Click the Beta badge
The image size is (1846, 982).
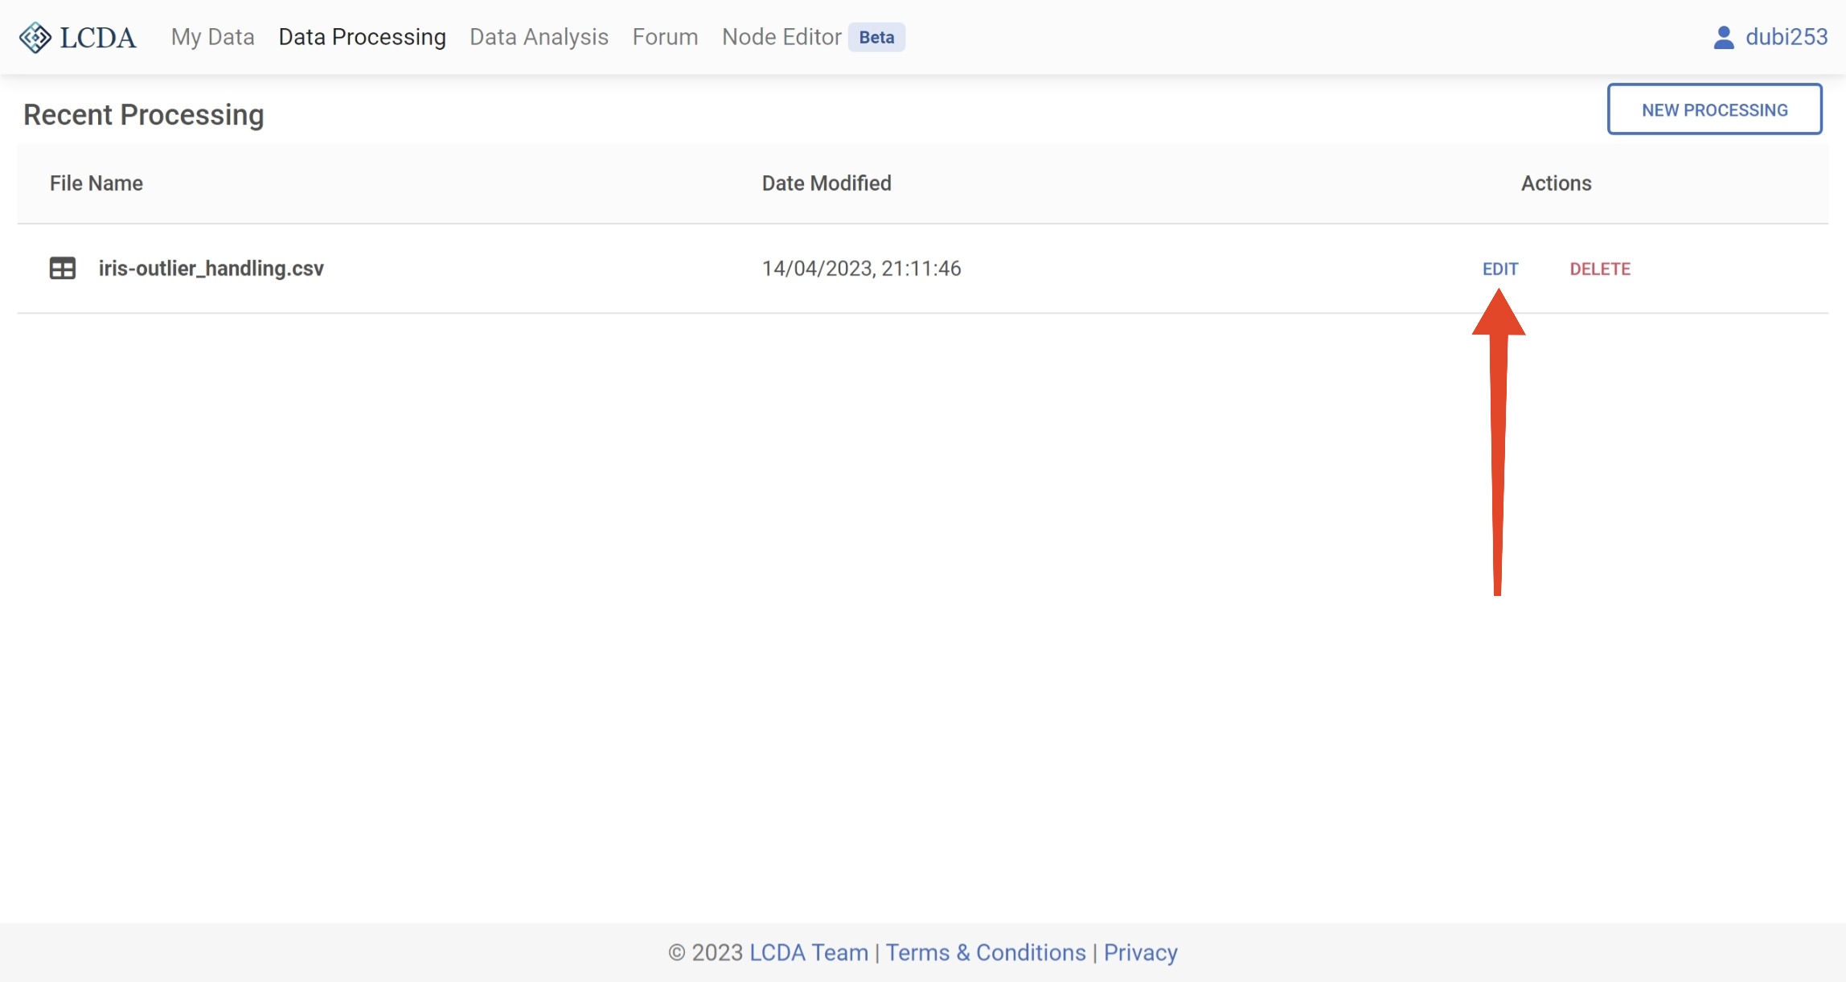pyautogui.click(x=876, y=37)
